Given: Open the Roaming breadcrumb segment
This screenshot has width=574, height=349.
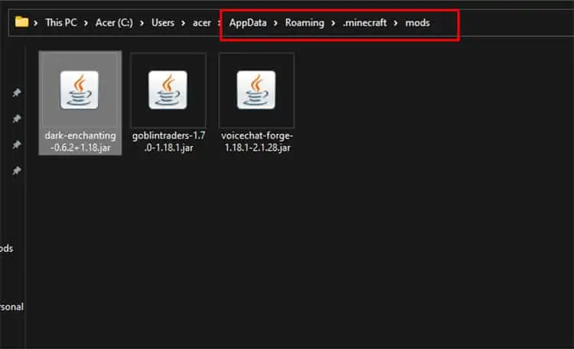Looking at the screenshot, I should click(305, 23).
